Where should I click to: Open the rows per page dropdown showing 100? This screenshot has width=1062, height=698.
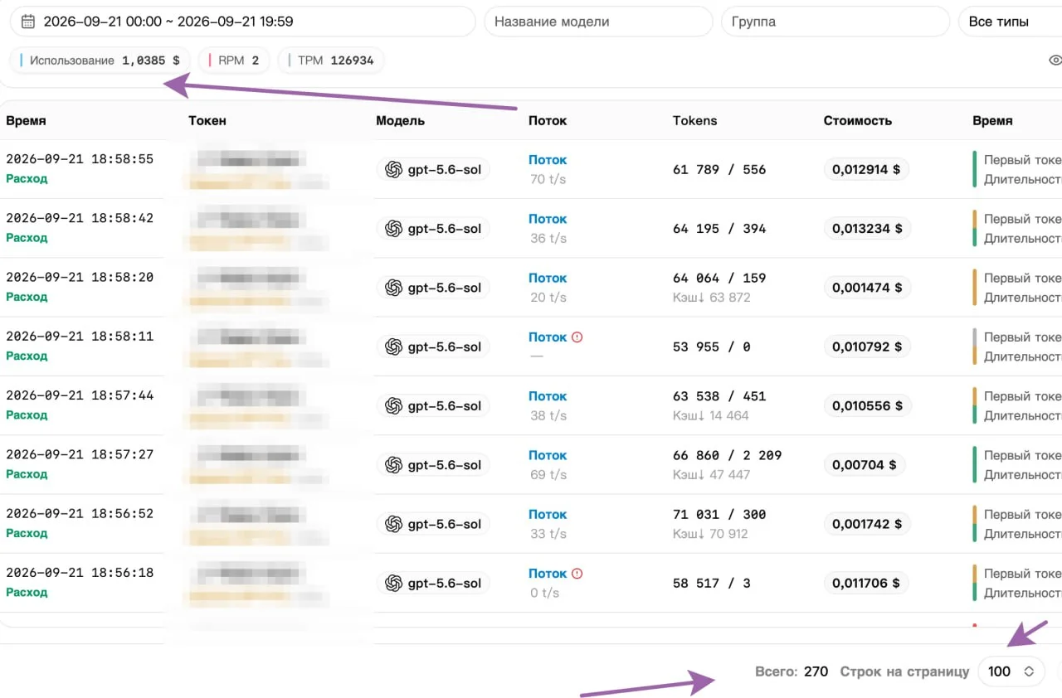[1011, 671]
